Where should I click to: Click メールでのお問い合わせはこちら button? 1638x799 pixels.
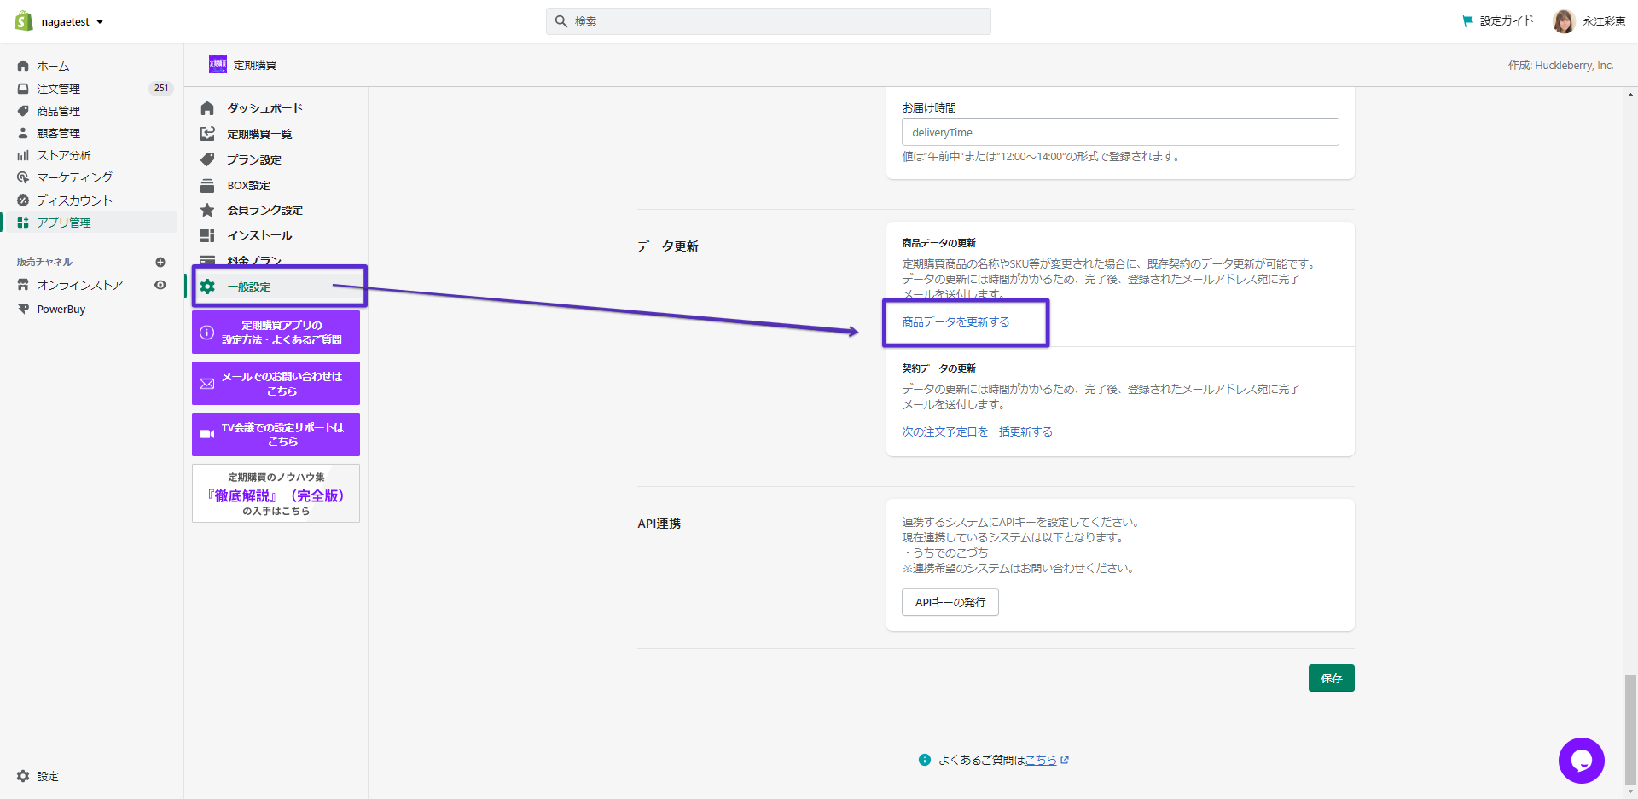(276, 384)
